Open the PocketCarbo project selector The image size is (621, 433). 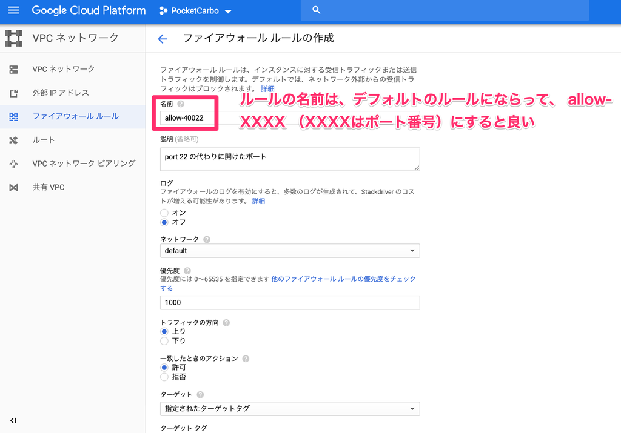tap(195, 10)
